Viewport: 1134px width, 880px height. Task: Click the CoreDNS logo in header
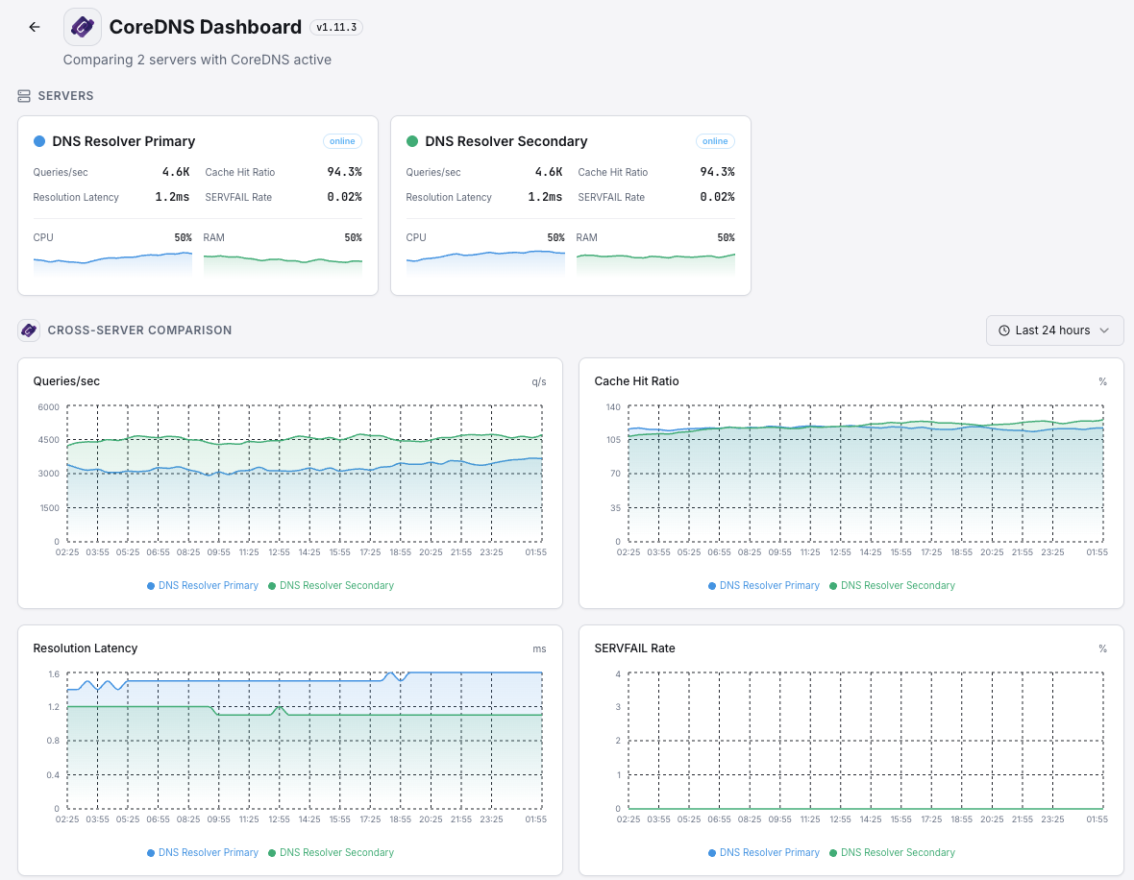pyautogui.click(x=83, y=27)
